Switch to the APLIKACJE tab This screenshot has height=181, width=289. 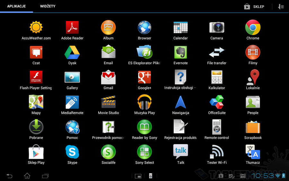tap(16, 6)
